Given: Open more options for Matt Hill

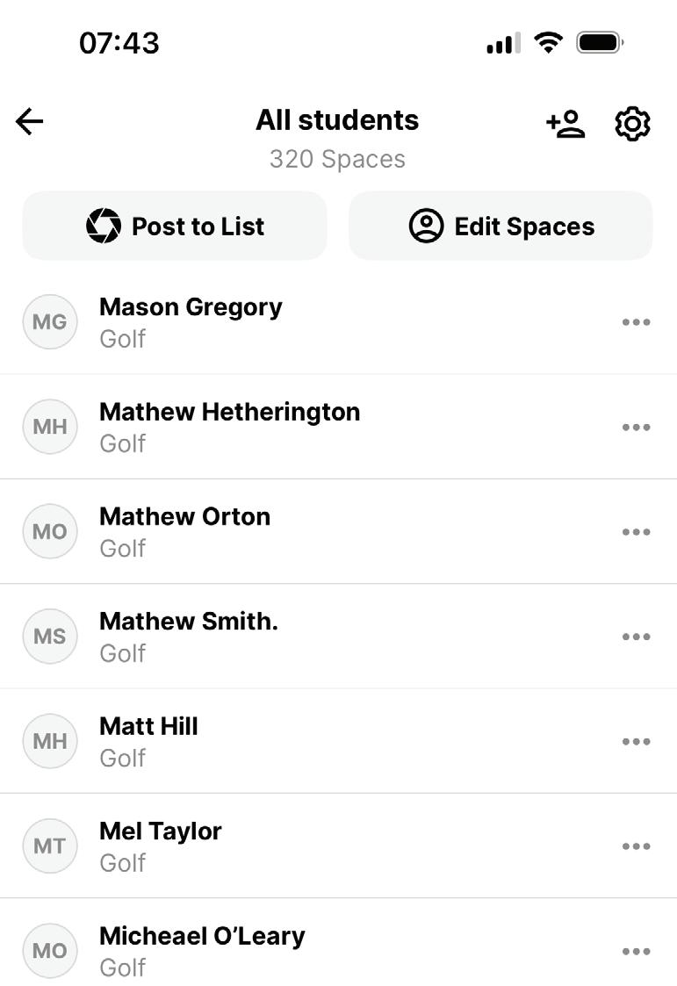Looking at the screenshot, I should (636, 741).
